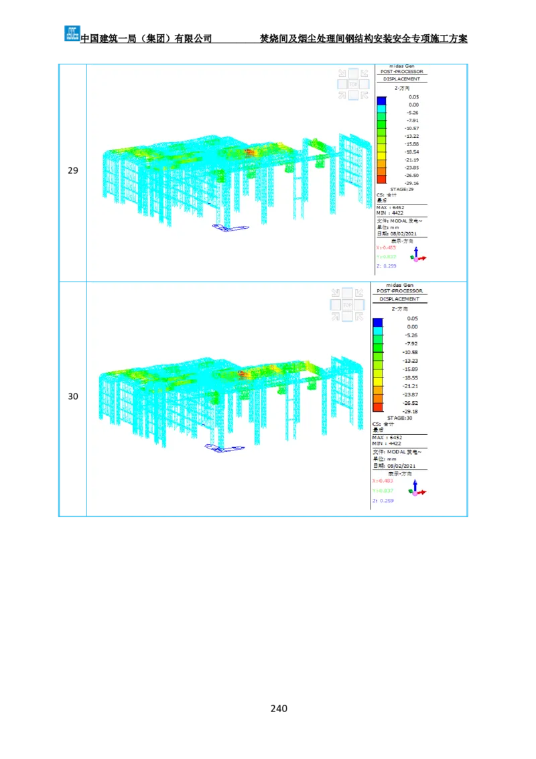Screen dimensions: 536x759
Task: Click the XYZ axis triad in the STAGE:29 legend
Action: (418, 255)
